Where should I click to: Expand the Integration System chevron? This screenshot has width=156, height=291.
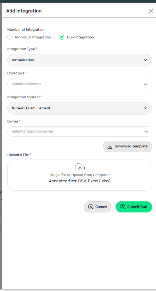tap(145, 108)
